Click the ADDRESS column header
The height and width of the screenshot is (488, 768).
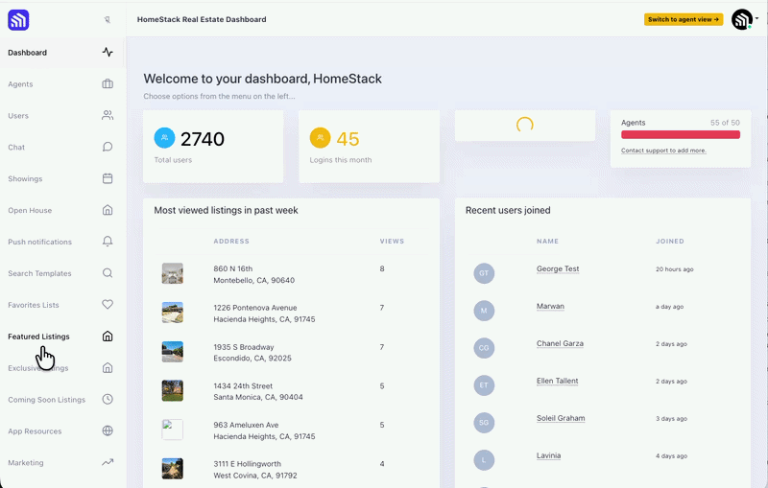pyautogui.click(x=231, y=241)
